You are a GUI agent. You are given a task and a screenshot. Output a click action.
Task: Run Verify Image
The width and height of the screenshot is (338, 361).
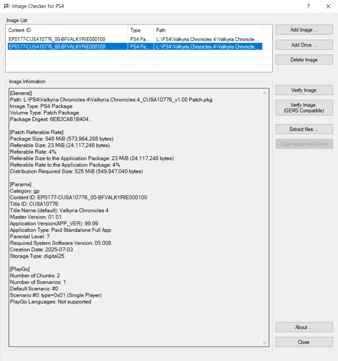point(304,90)
